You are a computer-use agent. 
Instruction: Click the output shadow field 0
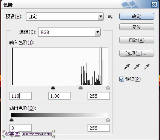(20, 128)
